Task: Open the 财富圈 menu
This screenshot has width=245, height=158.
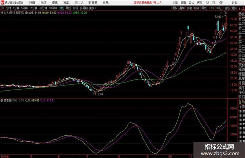Action: (93, 3)
